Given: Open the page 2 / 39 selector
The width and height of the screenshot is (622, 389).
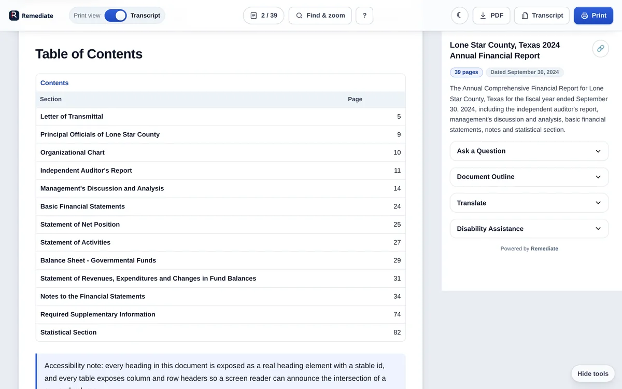Looking at the screenshot, I should point(263,16).
